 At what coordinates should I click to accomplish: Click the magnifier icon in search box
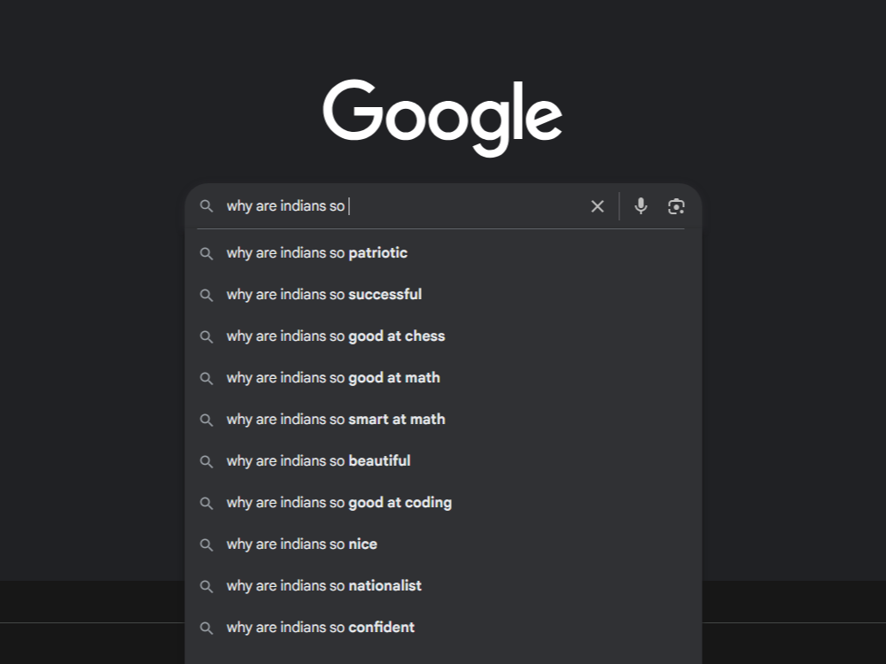tap(206, 206)
